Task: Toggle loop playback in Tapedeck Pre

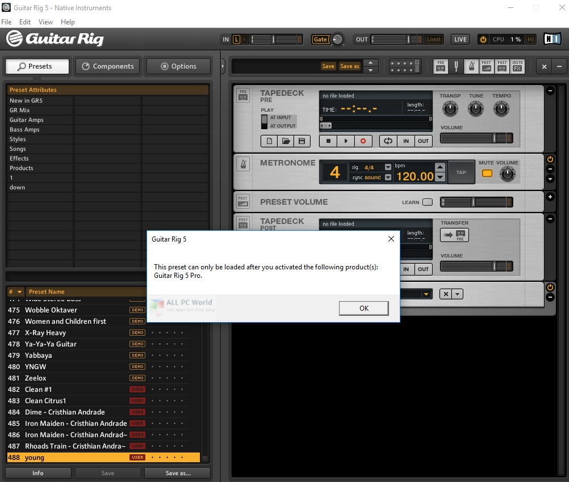Action: point(388,141)
